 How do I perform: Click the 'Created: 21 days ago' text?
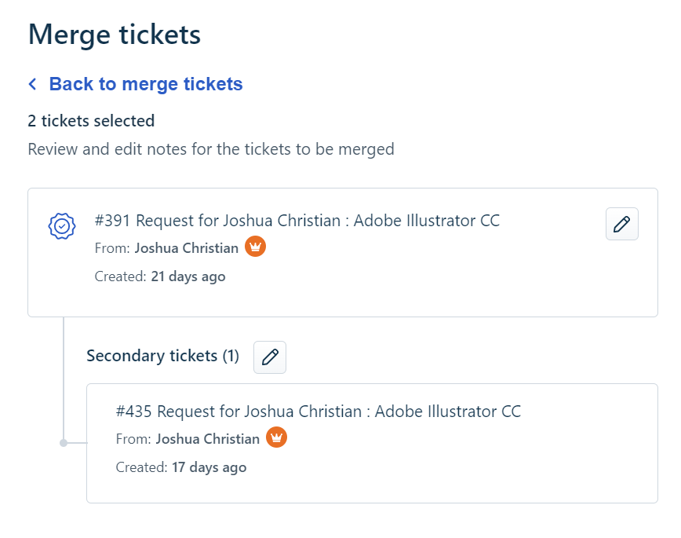(x=160, y=276)
